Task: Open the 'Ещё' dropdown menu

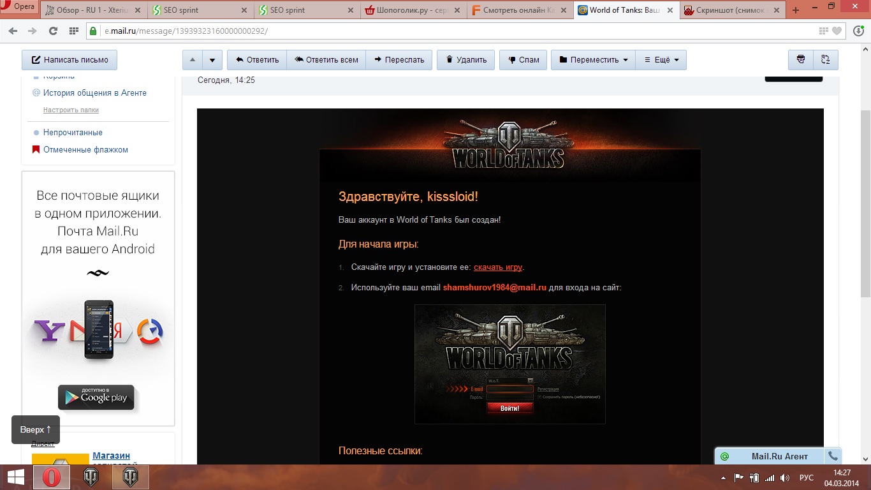Action: click(661, 60)
